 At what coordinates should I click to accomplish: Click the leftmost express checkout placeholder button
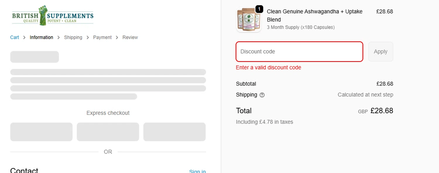(41, 132)
